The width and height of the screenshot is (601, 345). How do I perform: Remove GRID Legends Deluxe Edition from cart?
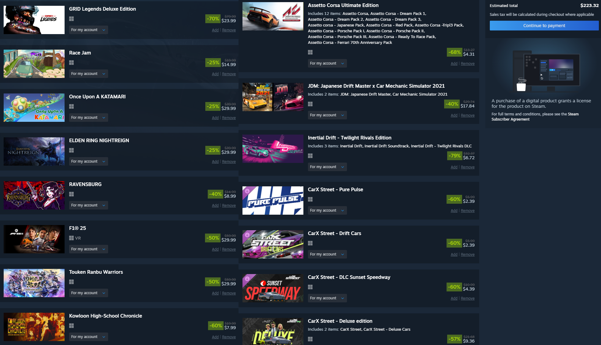(x=229, y=30)
